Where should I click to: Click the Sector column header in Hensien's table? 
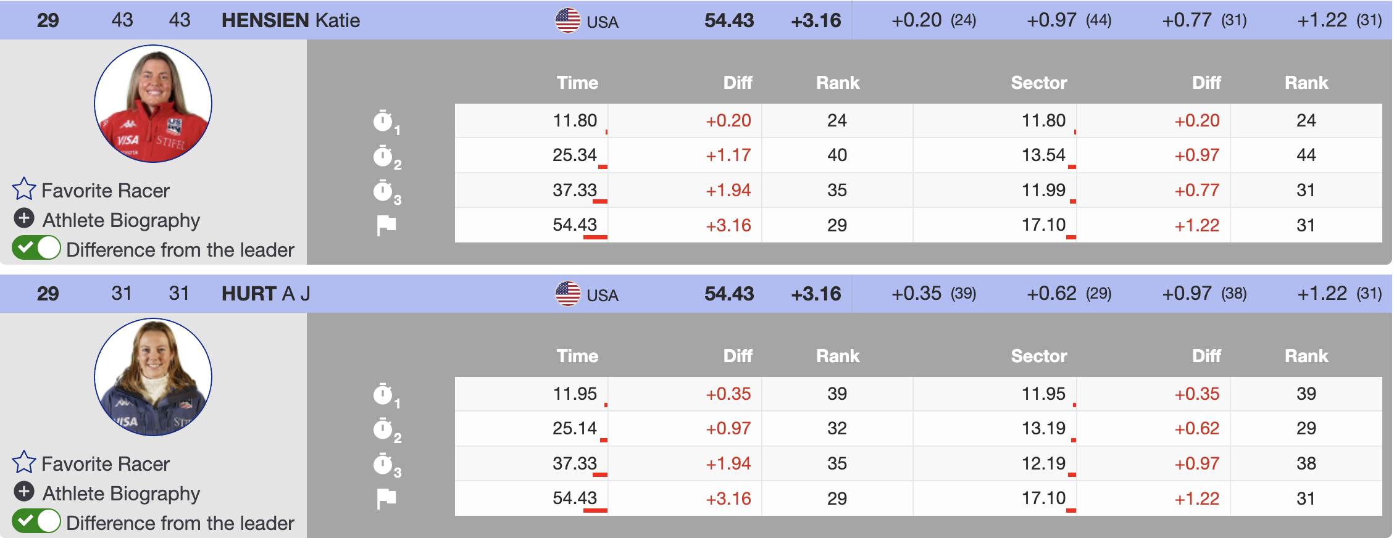click(x=1038, y=83)
